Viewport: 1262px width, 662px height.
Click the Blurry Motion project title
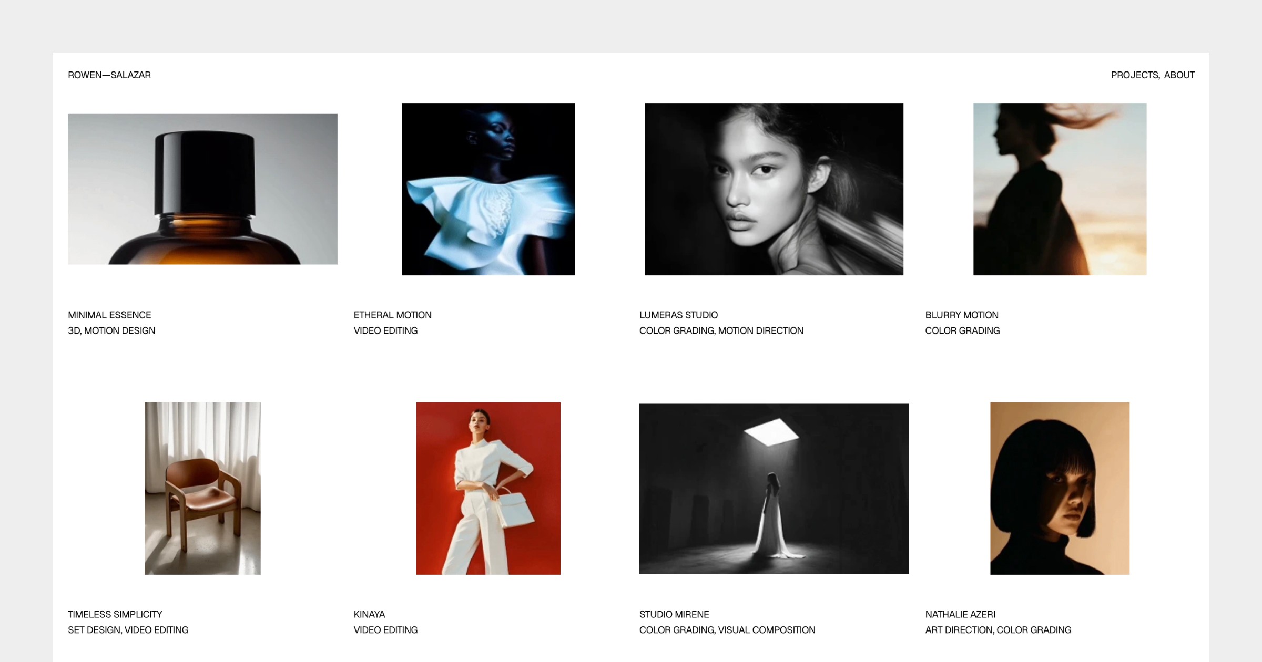[962, 315]
